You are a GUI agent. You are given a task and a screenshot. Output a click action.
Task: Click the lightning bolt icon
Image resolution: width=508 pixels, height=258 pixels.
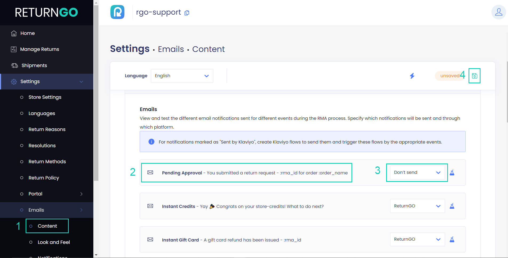[x=412, y=76]
